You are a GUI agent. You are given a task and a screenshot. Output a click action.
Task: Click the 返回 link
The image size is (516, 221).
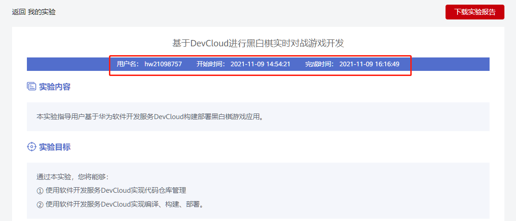[19, 12]
